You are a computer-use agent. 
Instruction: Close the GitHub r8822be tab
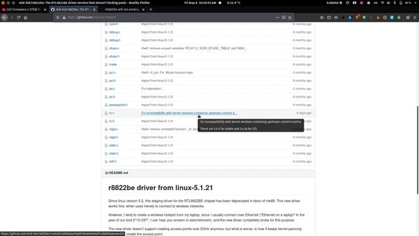[x=94, y=9]
